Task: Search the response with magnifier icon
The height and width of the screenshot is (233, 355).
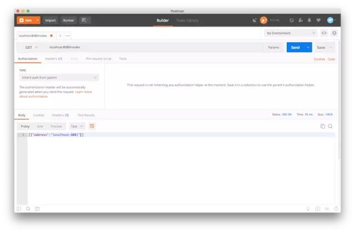Action: click(x=331, y=126)
